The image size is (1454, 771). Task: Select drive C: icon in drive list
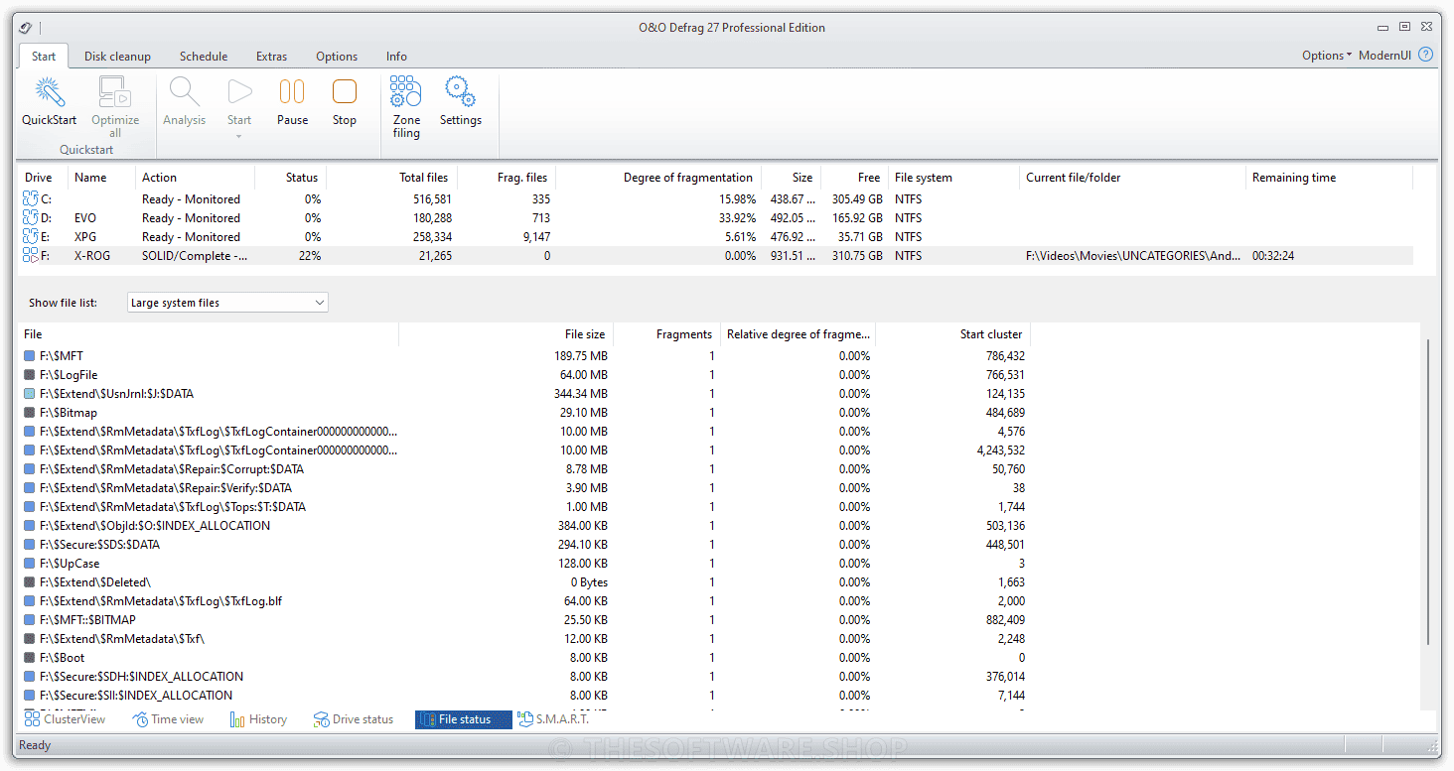[30, 199]
